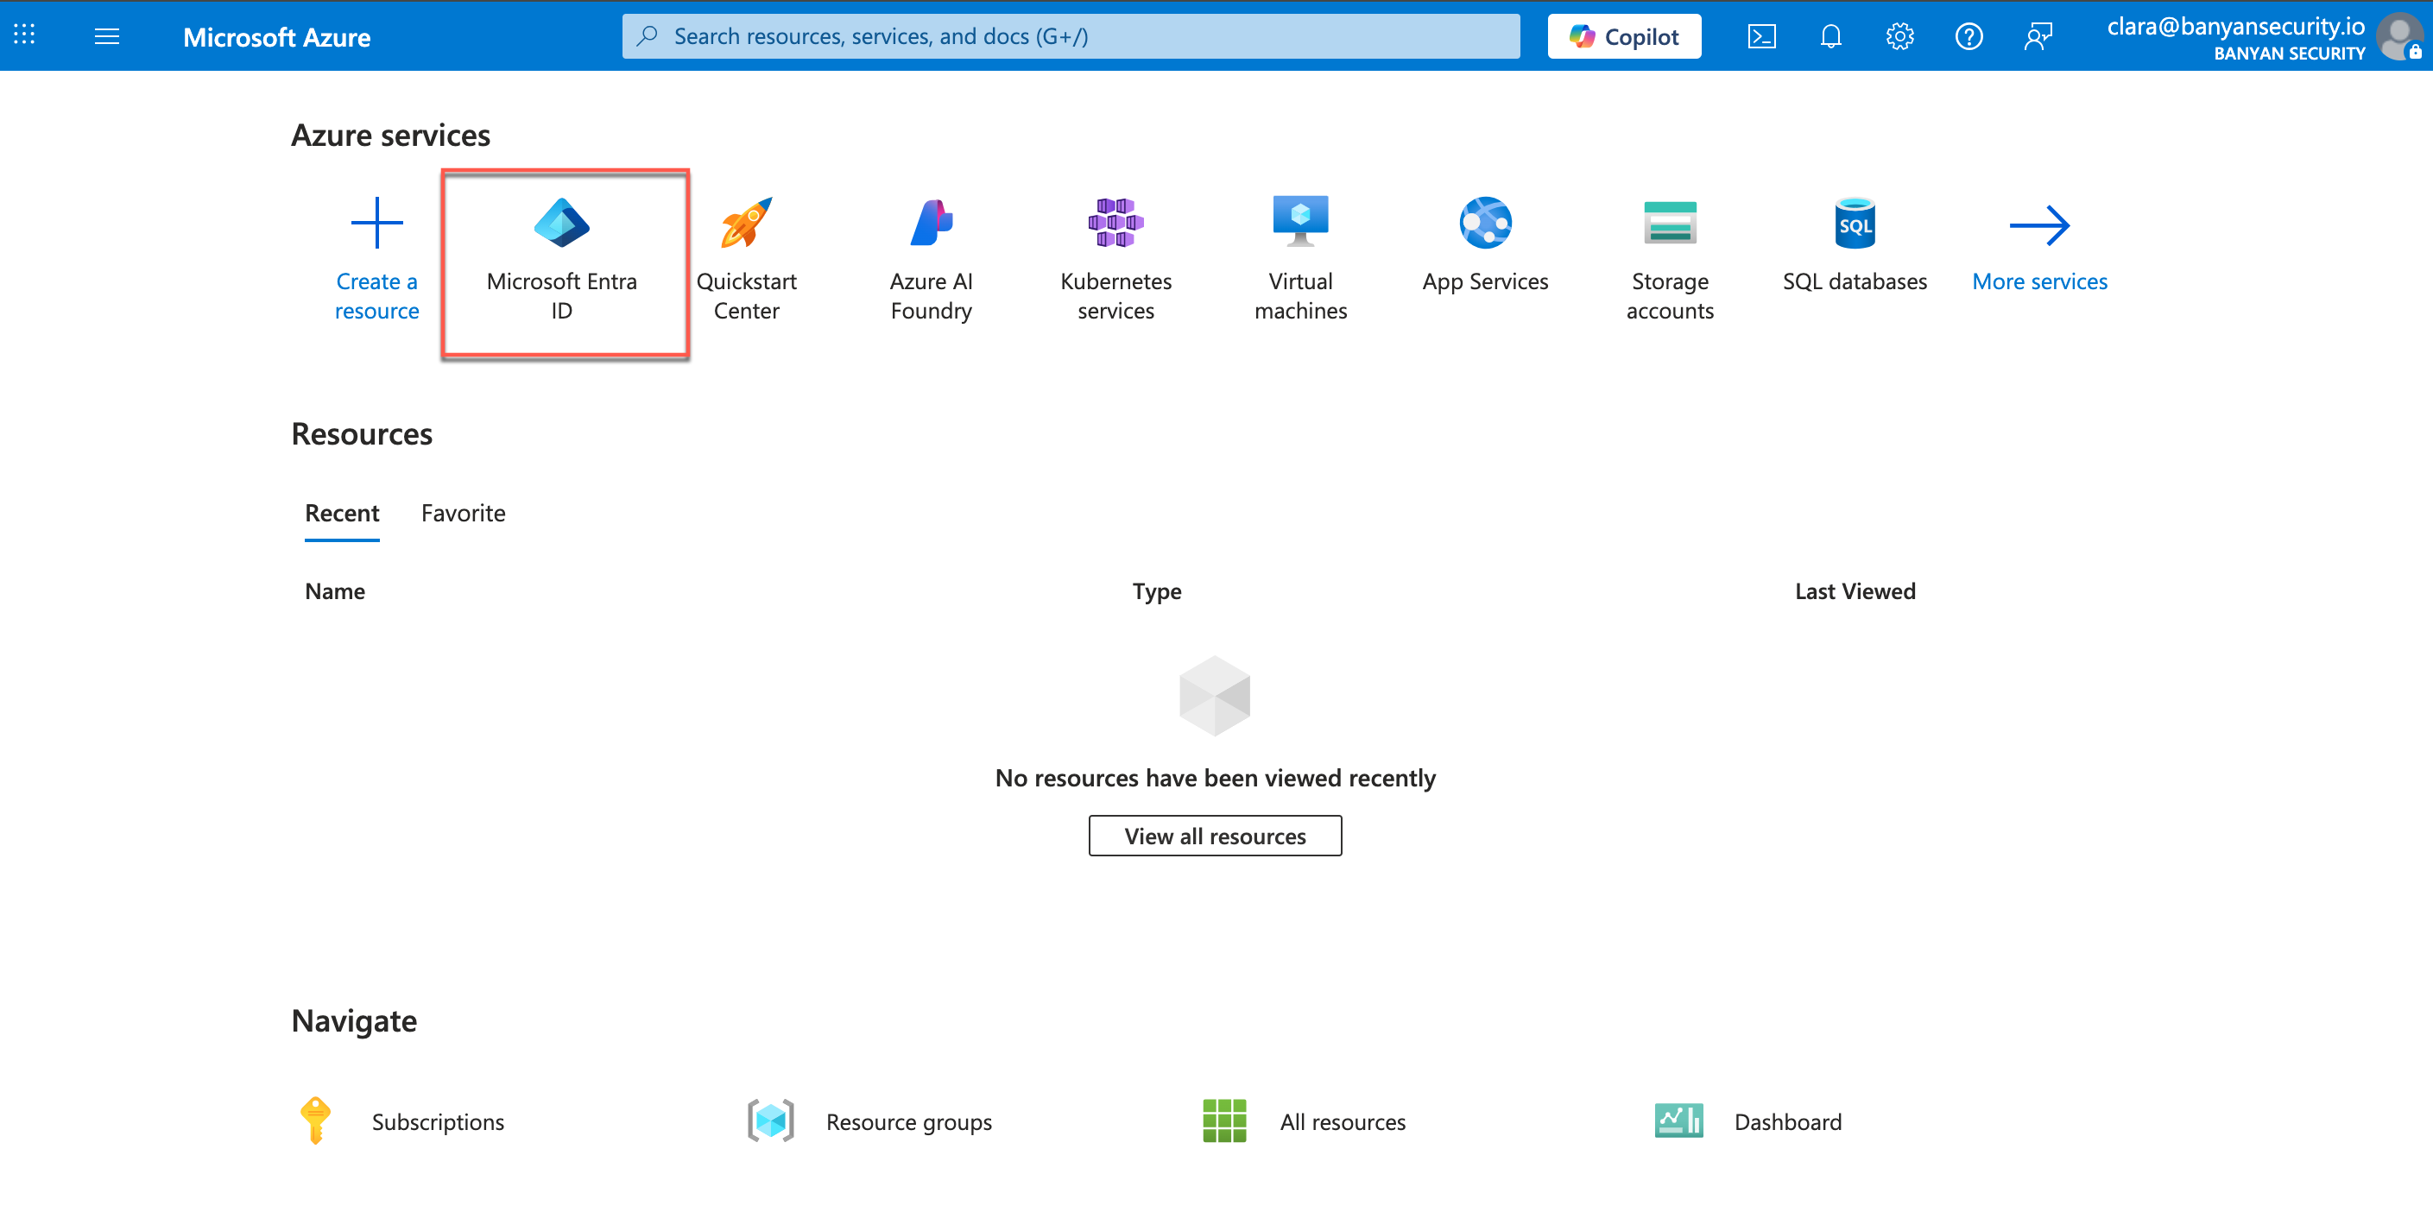Select the Recent resources tab

(x=342, y=513)
